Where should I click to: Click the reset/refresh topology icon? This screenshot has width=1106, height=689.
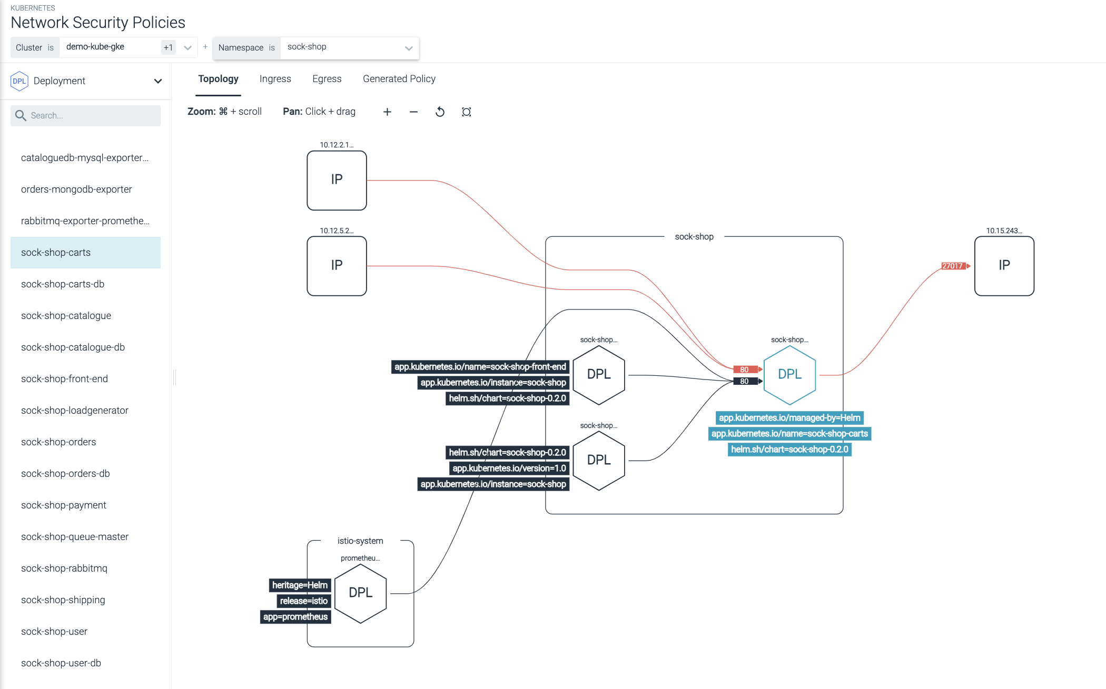(439, 112)
